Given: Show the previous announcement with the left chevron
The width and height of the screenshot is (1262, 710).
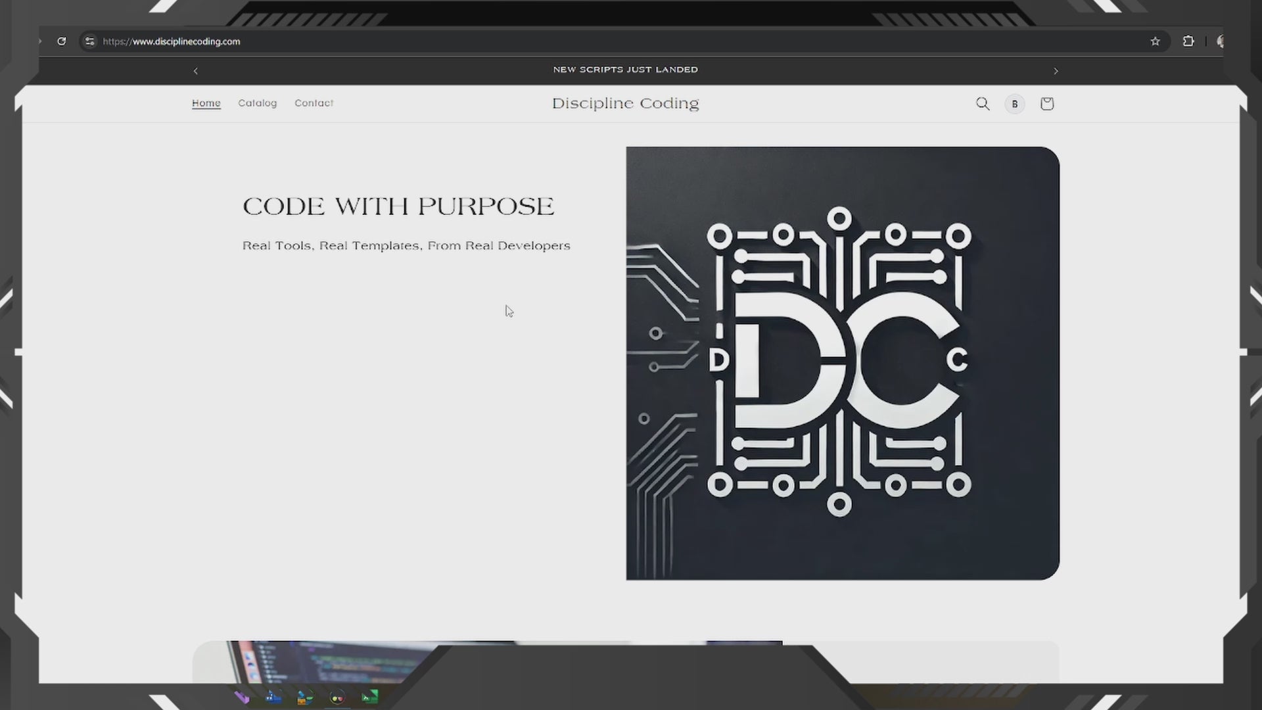Looking at the screenshot, I should click(195, 71).
